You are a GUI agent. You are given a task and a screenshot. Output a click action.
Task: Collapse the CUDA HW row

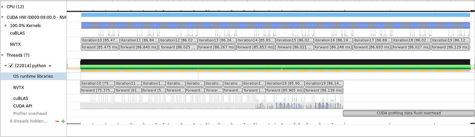2,17
